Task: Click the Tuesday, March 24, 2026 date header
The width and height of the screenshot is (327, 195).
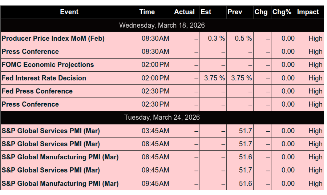Action: pos(162,118)
